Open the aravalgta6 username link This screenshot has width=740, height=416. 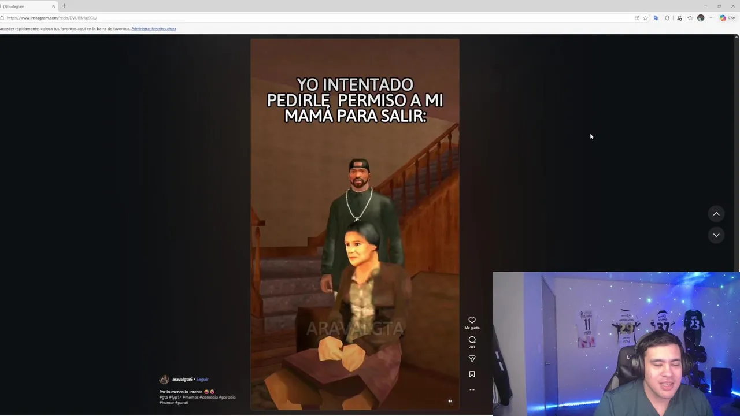pos(182,380)
